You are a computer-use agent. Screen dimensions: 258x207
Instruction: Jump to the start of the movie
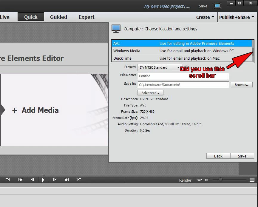pyautogui.click(x=20, y=180)
